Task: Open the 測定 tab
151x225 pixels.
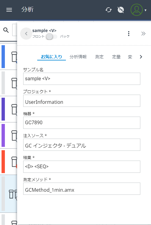Action: (x=99, y=57)
